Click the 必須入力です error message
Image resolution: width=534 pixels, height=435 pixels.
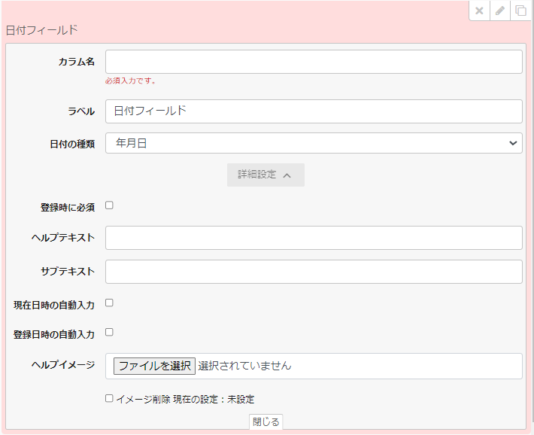[131, 81]
